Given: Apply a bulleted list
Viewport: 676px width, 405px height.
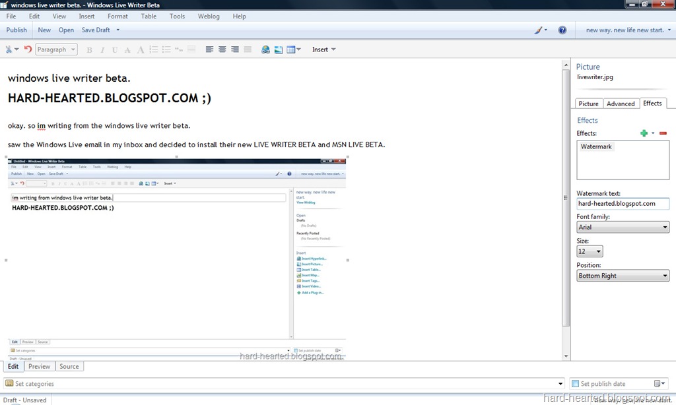Looking at the screenshot, I should [x=166, y=49].
